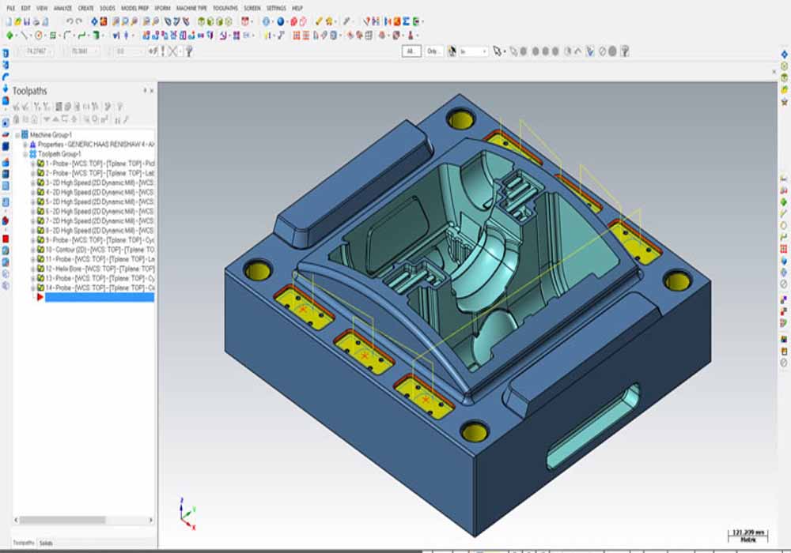Open the TOOLPATHS menu
Viewport: 791px width, 553px height.
point(225,7)
